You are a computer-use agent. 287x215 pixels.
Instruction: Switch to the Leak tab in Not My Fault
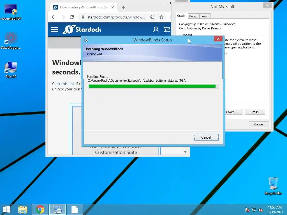point(204,16)
